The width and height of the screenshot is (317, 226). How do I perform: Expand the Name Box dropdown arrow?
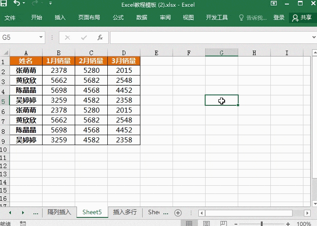pyautogui.click(x=41, y=38)
